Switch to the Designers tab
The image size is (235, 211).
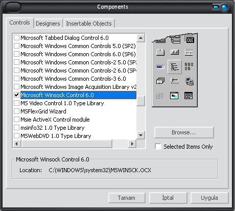point(48,24)
